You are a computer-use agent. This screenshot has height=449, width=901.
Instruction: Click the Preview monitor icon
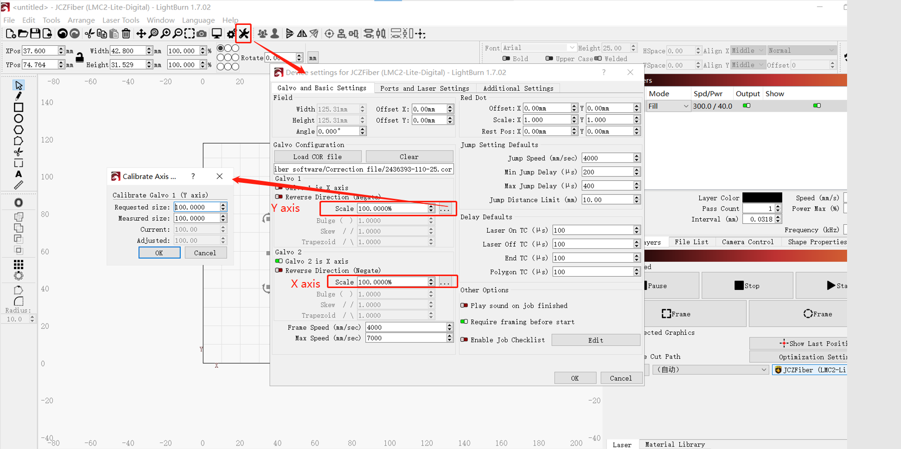point(217,34)
